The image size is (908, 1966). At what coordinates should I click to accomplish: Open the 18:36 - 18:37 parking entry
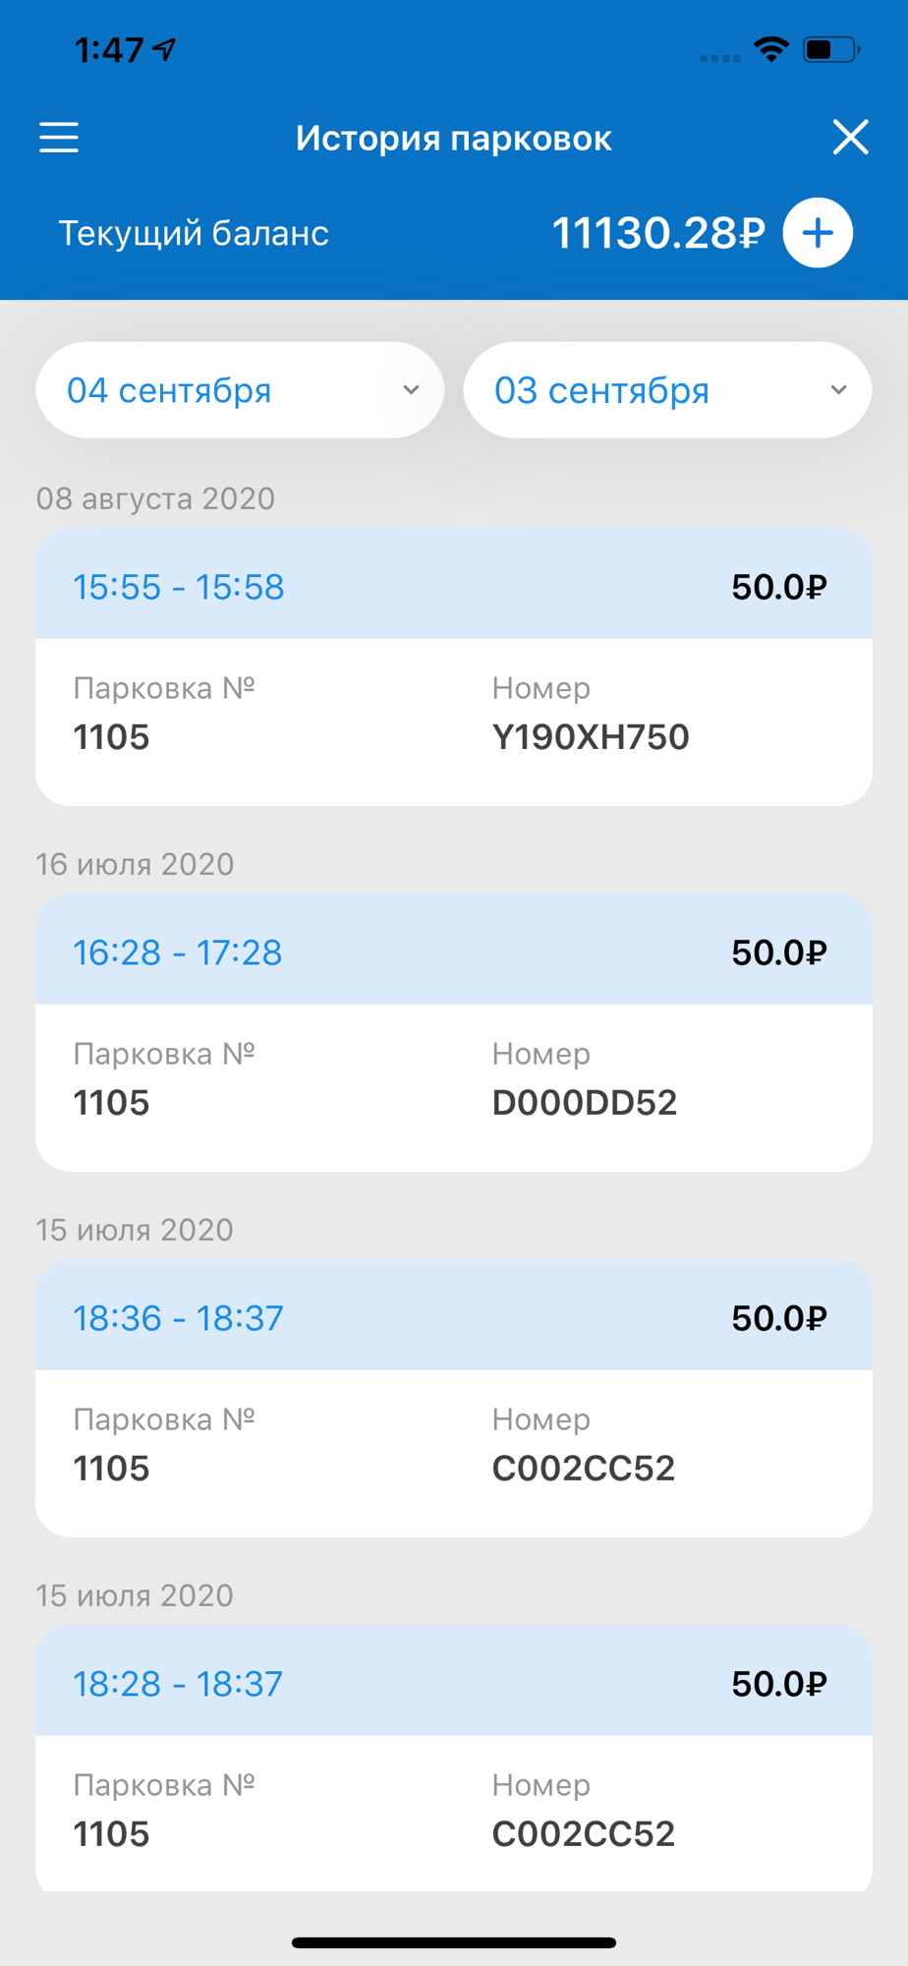[x=454, y=1399]
